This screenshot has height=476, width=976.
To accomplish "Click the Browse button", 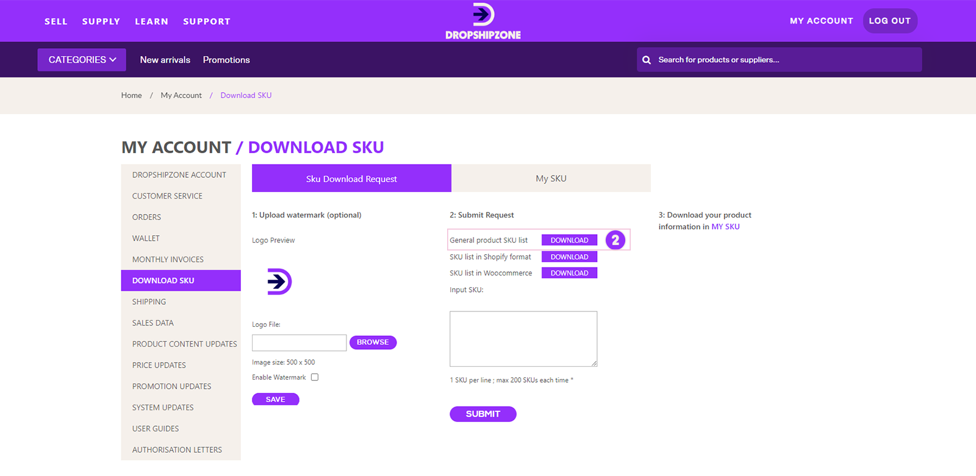I will click(x=373, y=343).
